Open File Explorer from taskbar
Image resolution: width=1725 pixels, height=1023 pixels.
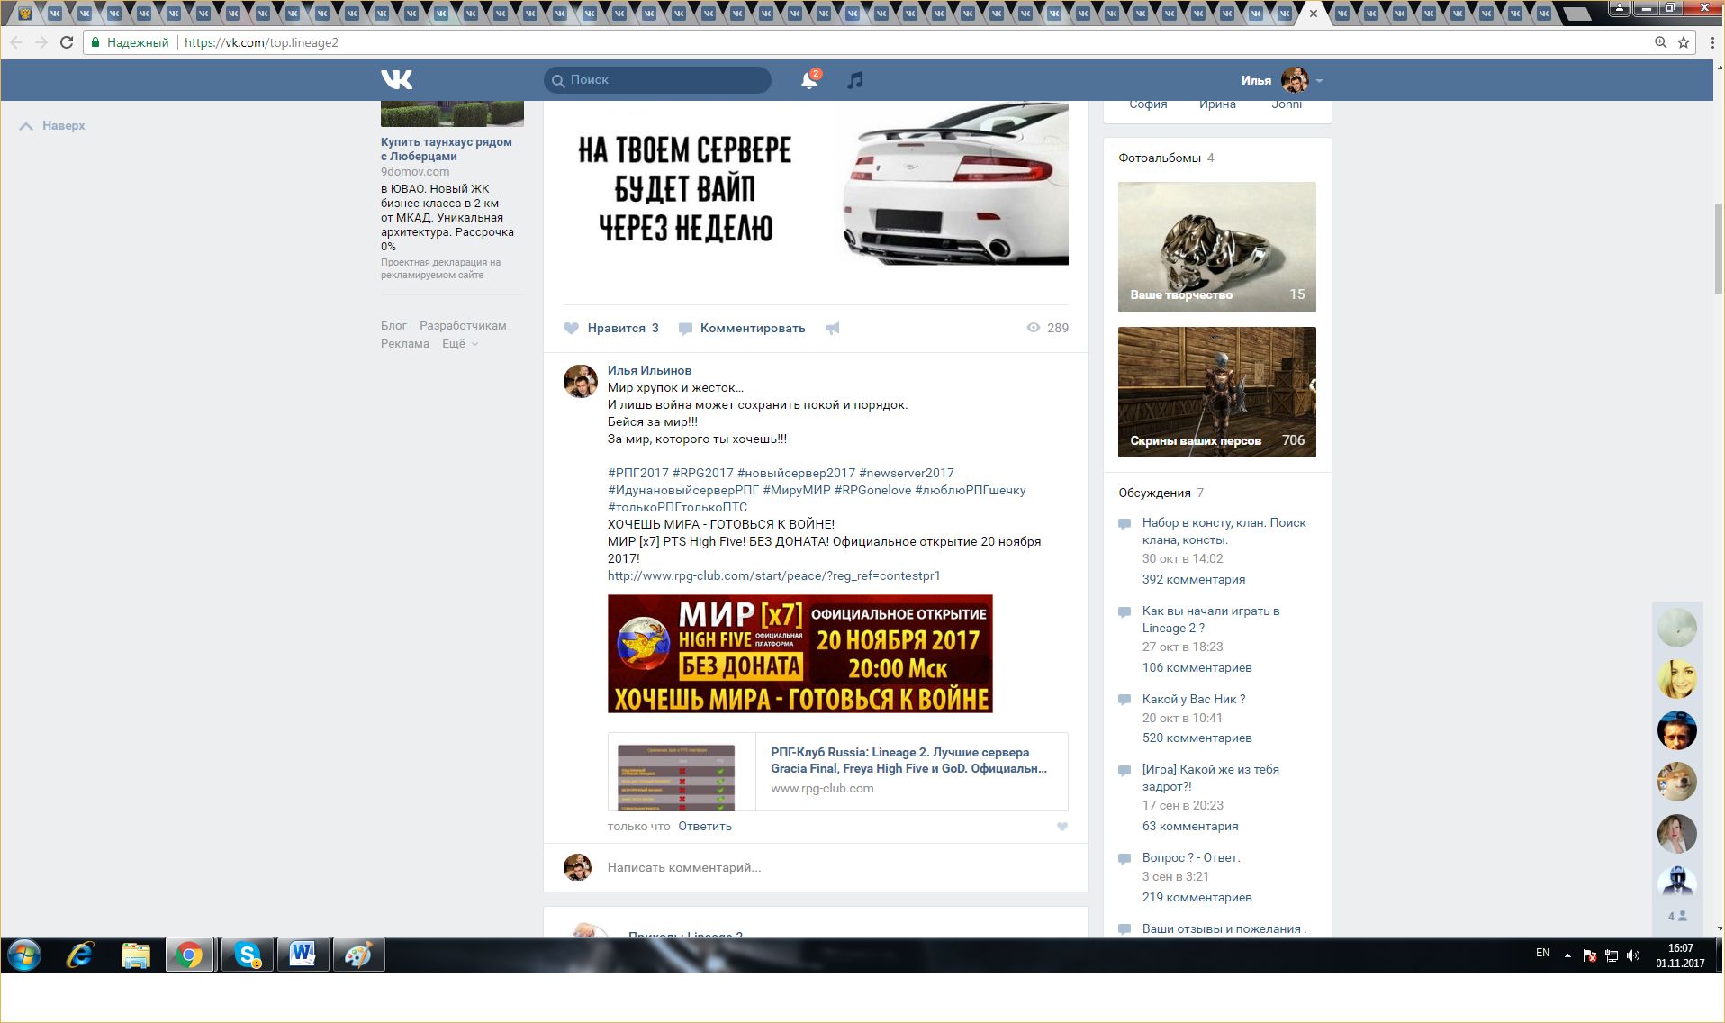coord(135,955)
